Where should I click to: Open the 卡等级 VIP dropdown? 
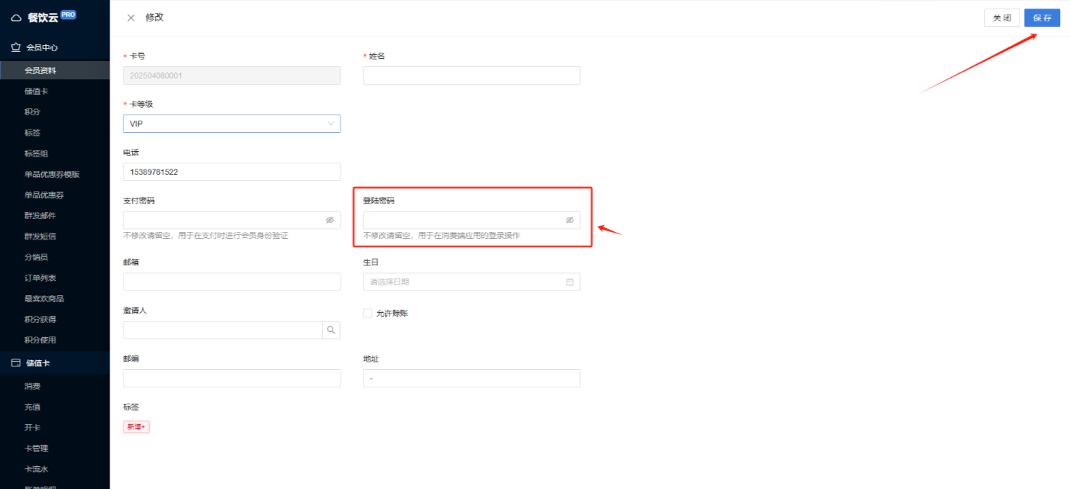pos(232,124)
